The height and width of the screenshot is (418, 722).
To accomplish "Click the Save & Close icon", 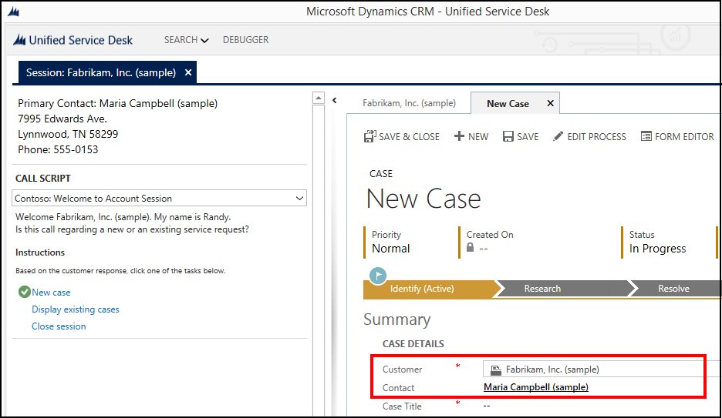I will [369, 136].
